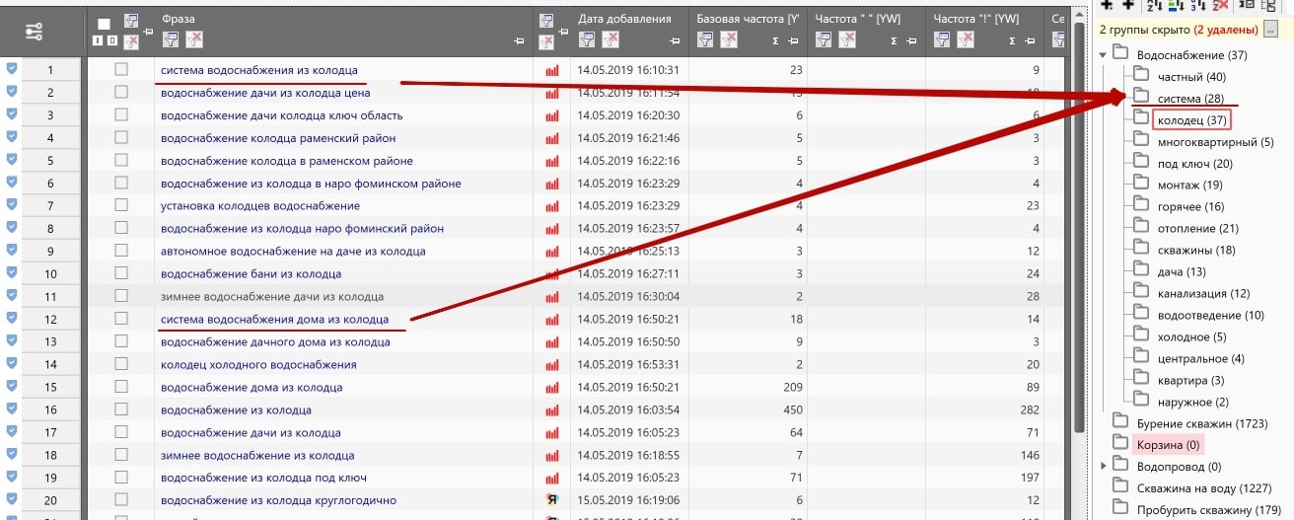1294x520 pixels.
Task: Clear the filter in Дата добавления column
Action: 611,40
